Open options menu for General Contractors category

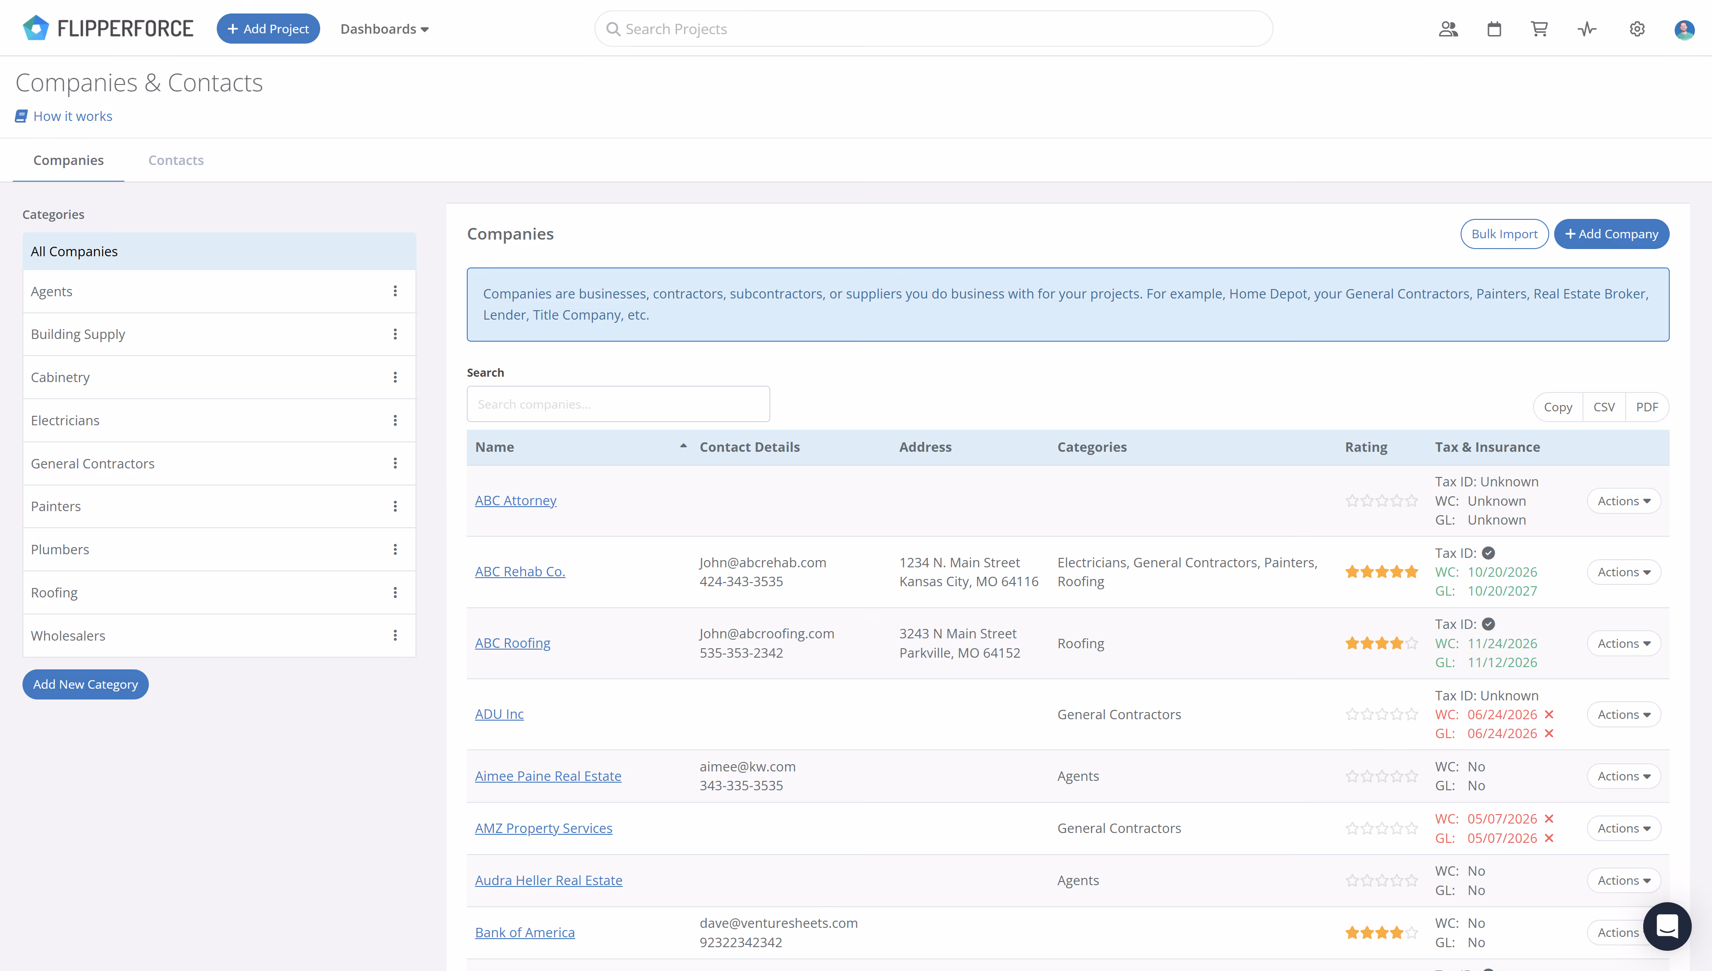point(395,463)
